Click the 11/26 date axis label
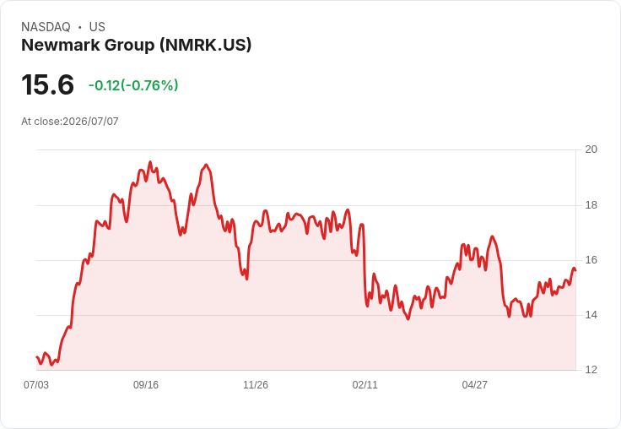621x429 pixels. point(256,384)
